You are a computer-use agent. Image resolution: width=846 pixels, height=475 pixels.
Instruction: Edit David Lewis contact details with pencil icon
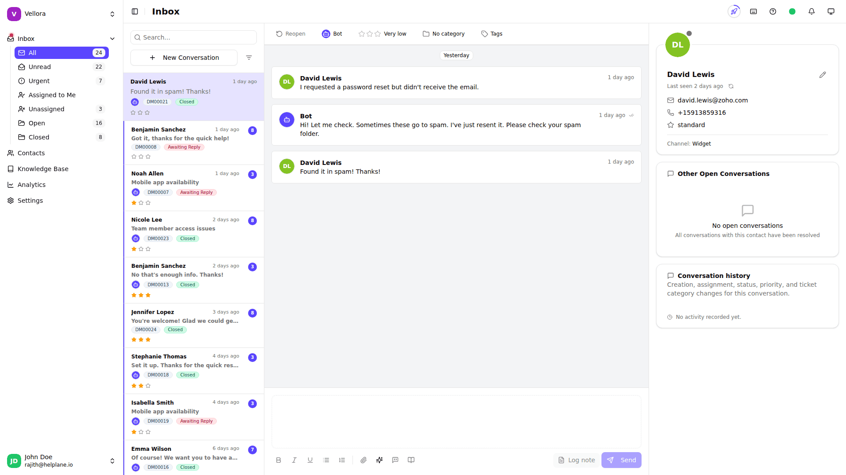(823, 74)
